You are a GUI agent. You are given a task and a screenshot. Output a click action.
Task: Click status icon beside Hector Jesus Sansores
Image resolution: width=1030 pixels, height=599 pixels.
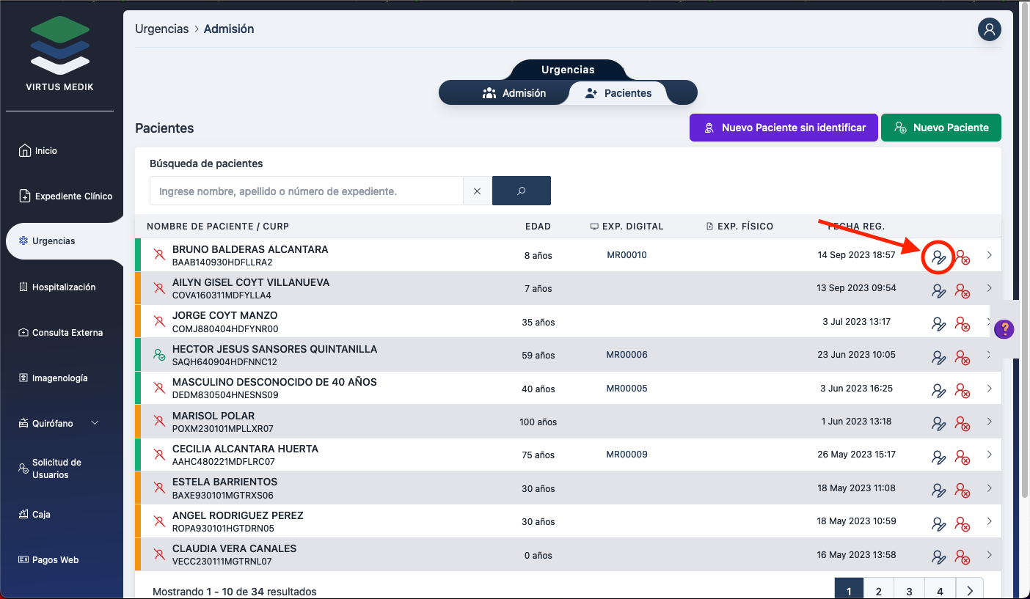click(x=158, y=355)
